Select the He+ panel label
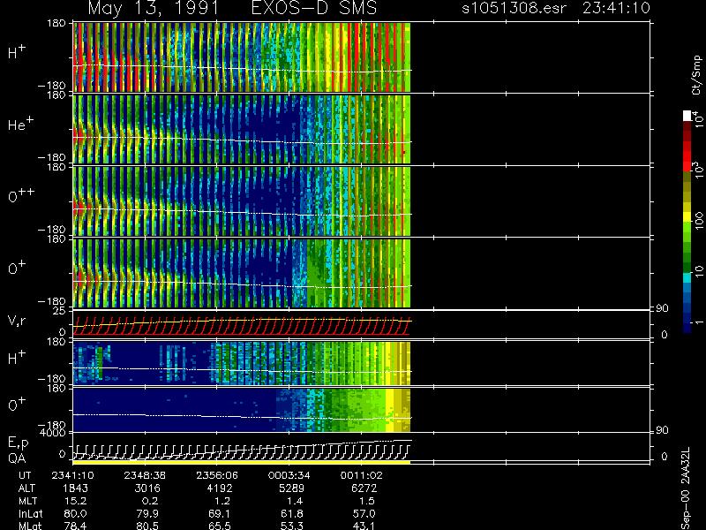The width and height of the screenshot is (706, 530). 20,124
